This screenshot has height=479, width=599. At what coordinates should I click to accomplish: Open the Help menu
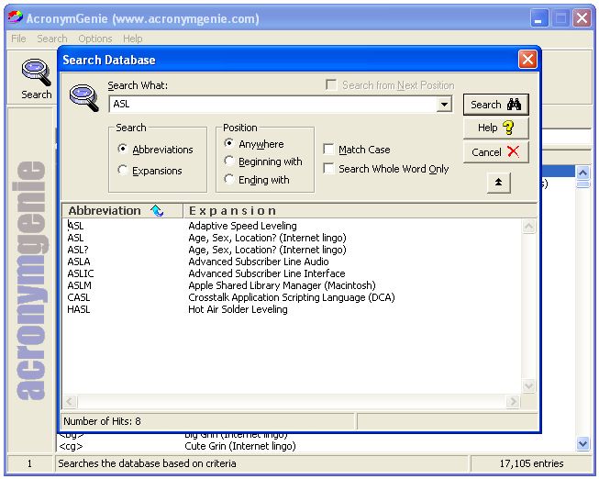coord(133,39)
